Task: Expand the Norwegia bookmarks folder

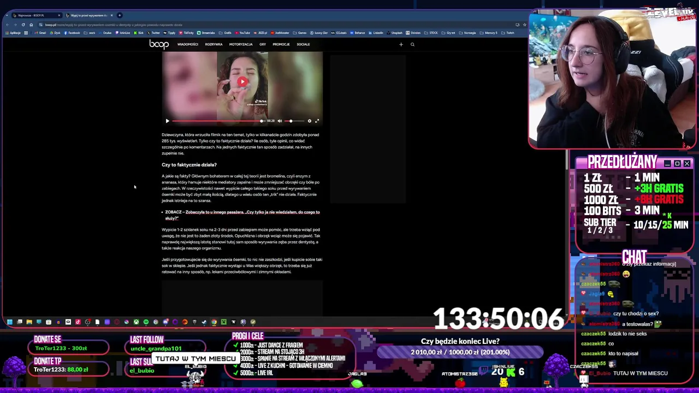Action: [x=468, y=33]
